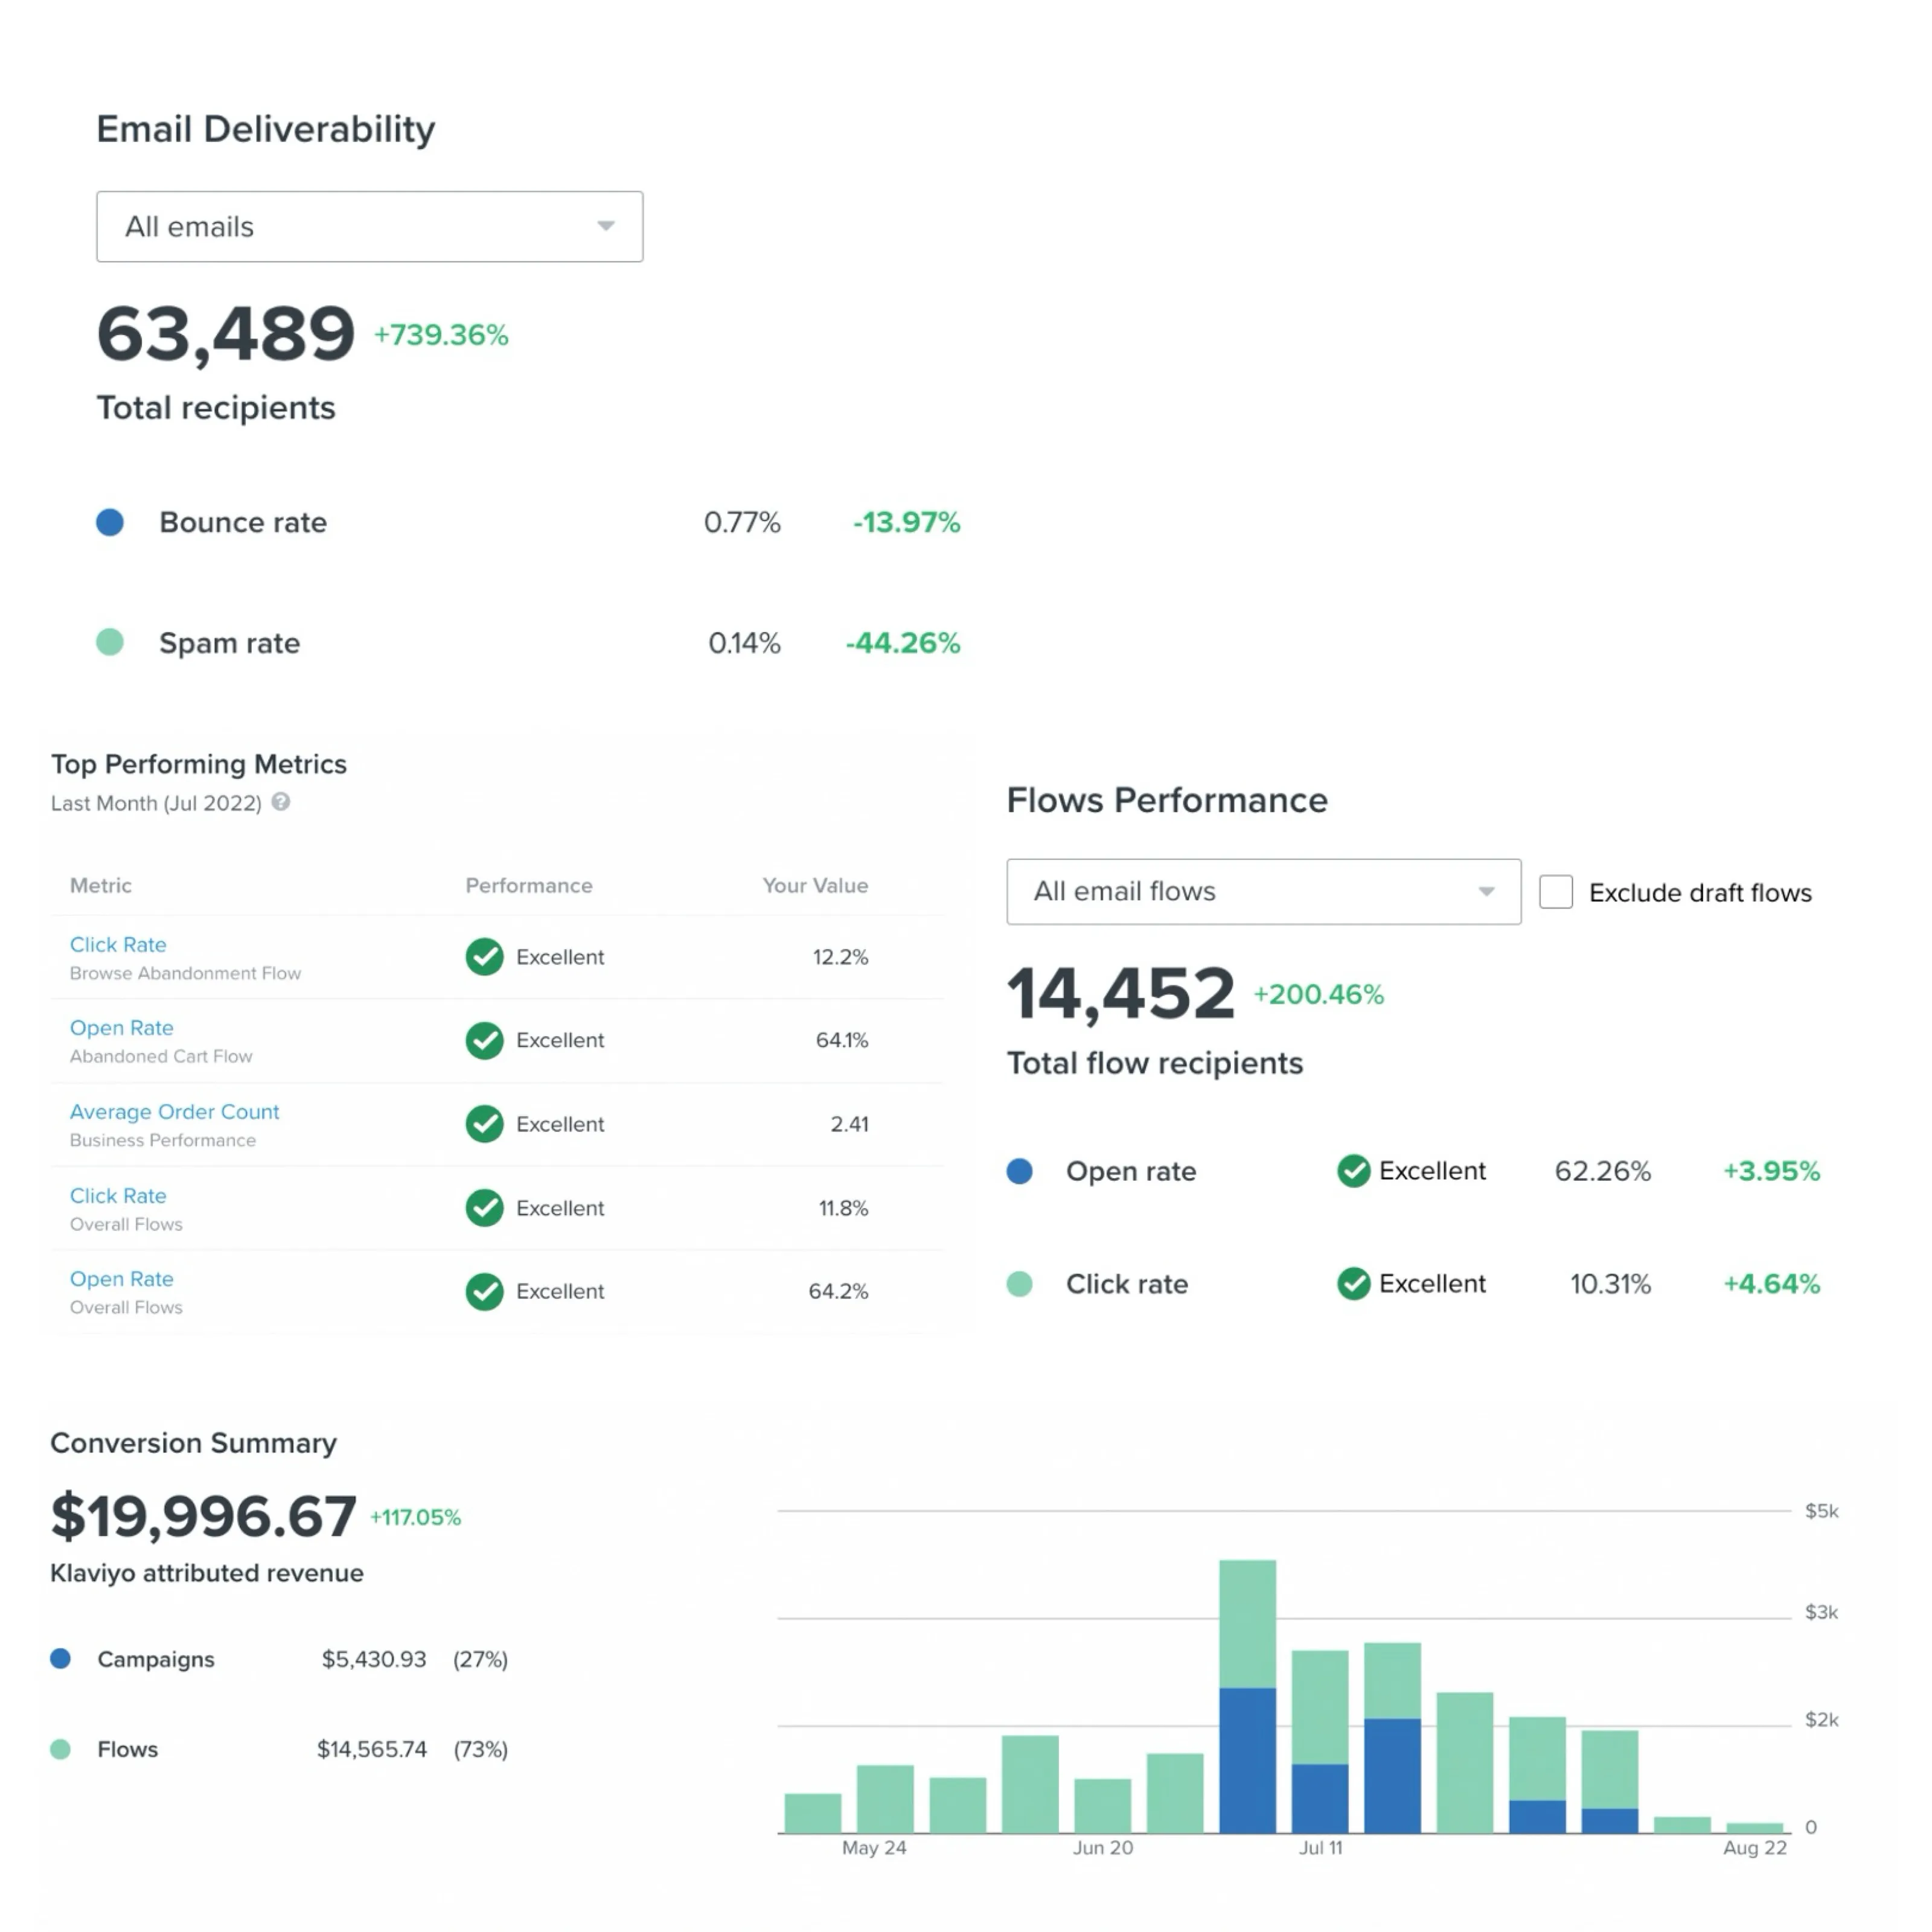Click the +117.05% revenue change

[415, 1518]
